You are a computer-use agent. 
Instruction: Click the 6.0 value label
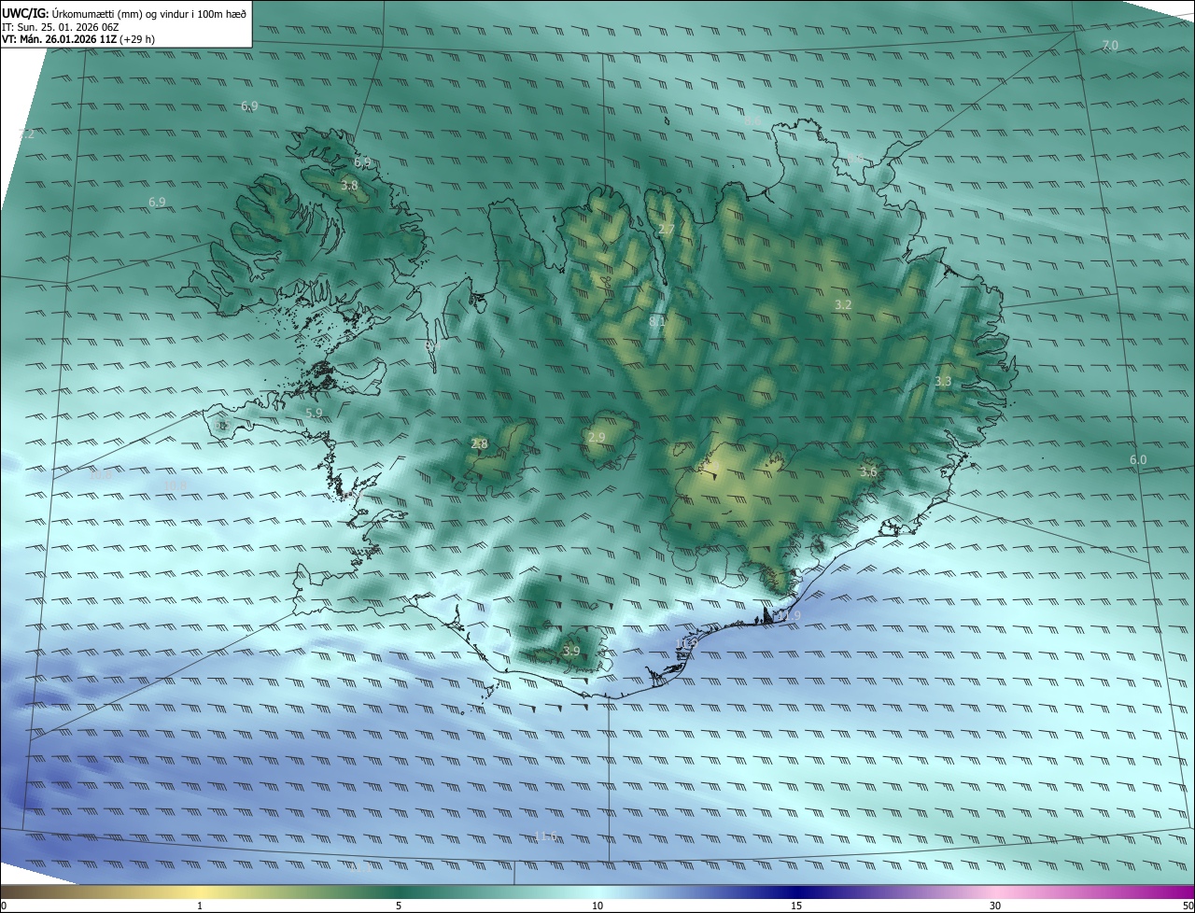point(1138,460)
